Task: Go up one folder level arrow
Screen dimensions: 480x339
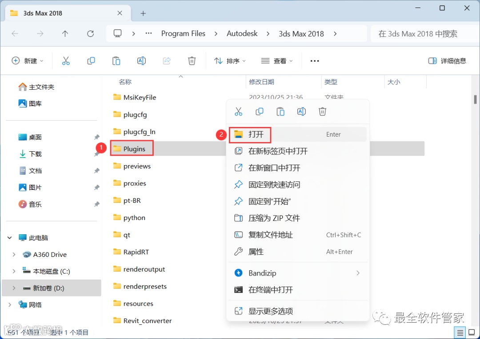Action: [x=65, y=34]
